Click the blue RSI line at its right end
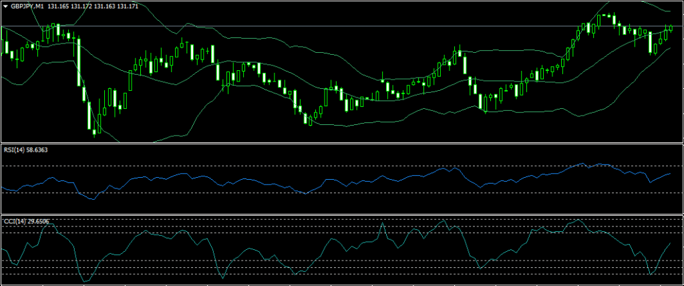 click(669, 173)
